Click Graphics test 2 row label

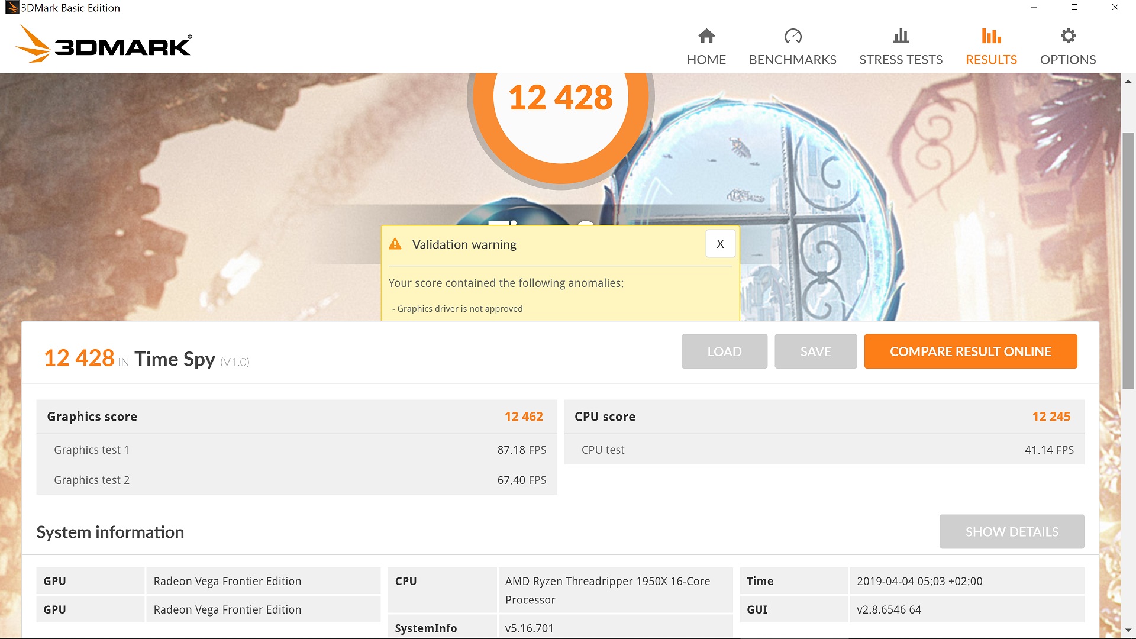(92, 480)
